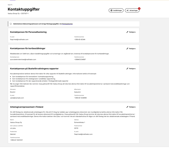Image resolution: width=169 pixels, height=148 pixels.
Task: Click the c/o joku address value
Action: click(13, 128)
